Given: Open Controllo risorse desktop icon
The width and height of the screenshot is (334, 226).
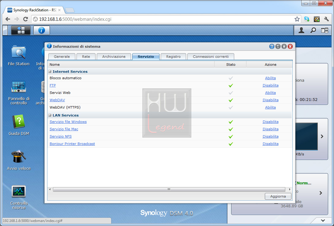Looking at the screenshot, I should pyautogui.click(x=19, y=197).
